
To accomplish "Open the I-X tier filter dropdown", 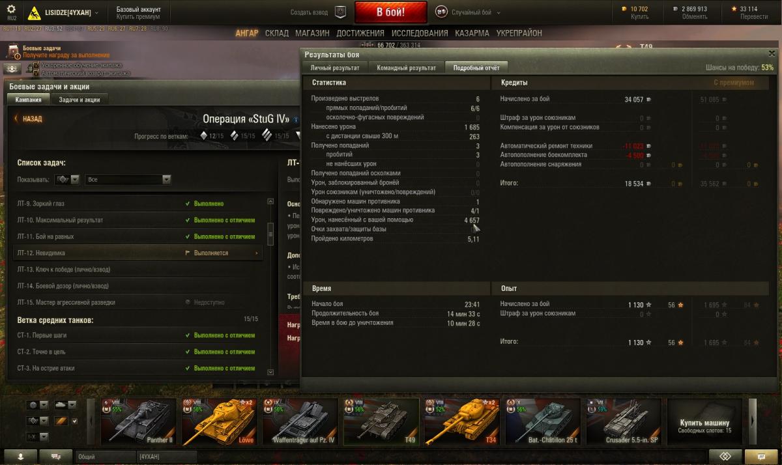I will [36, 436].
